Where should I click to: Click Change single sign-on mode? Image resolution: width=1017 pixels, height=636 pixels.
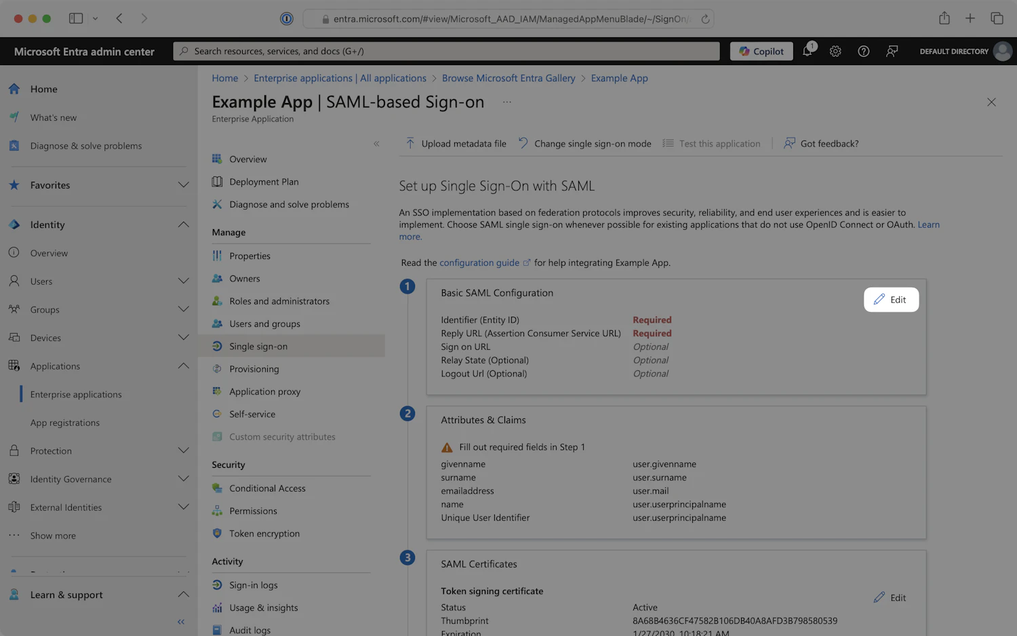pos(584,144)
